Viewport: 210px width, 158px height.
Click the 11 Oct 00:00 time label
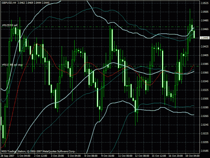pos(125,156)
